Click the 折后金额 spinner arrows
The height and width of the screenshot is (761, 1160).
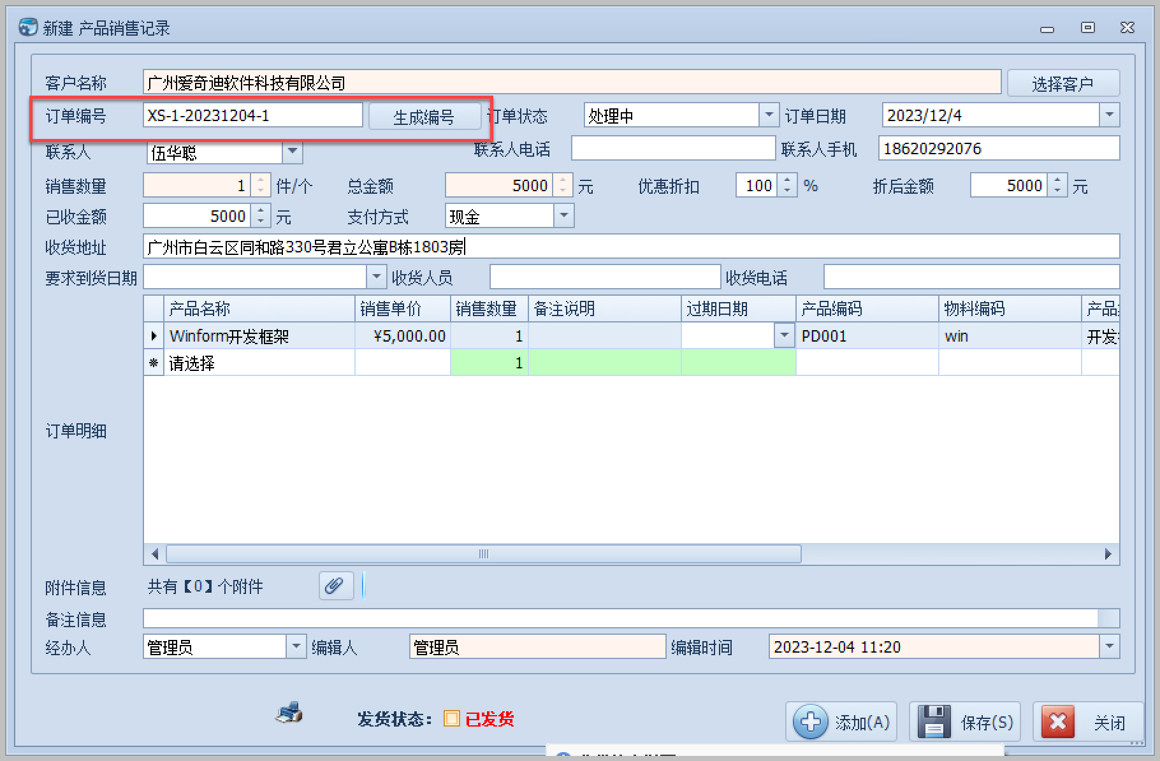pyautogui.click(x=1057, y=185)
